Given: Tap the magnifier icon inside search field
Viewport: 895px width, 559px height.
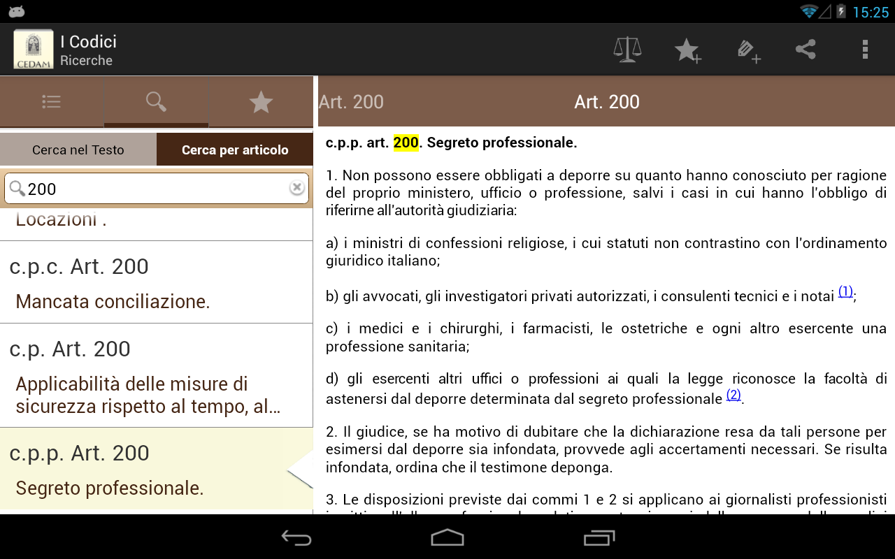Looking at the screenshot, I should coord(17,188).
